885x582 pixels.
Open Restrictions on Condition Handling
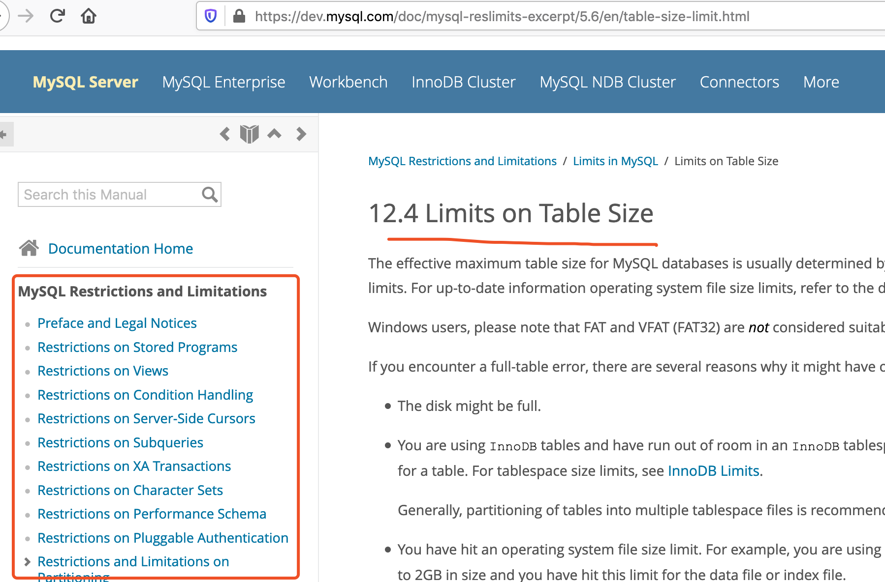click(145, 395)
